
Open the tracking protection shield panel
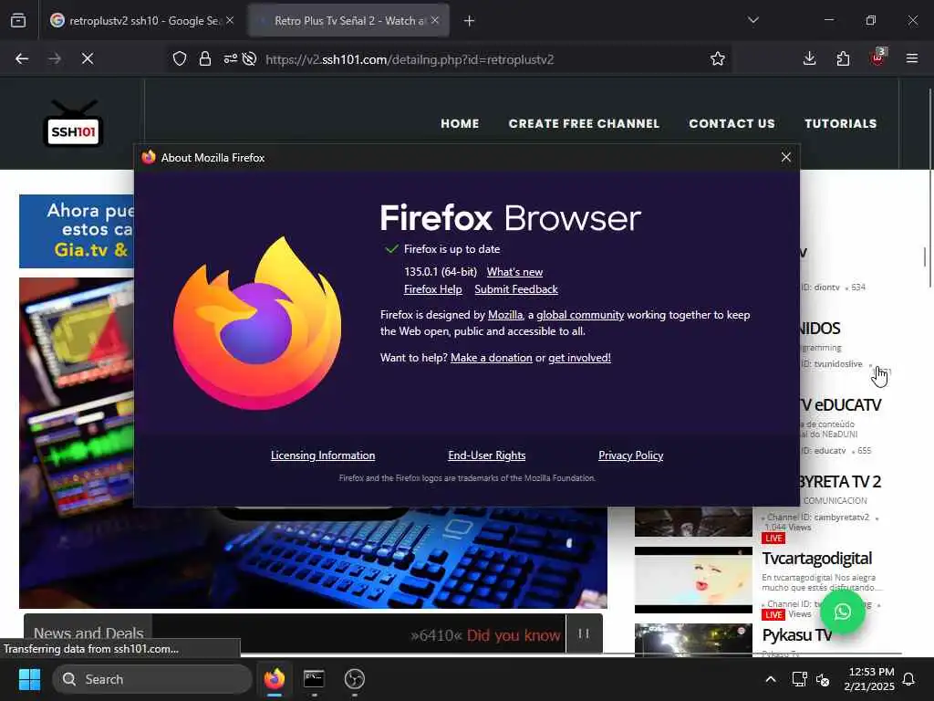(180, 58)
